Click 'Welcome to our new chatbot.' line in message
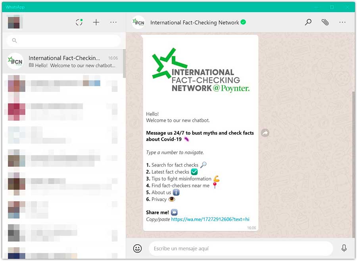The image size is (357, 261). coord(178,120)
